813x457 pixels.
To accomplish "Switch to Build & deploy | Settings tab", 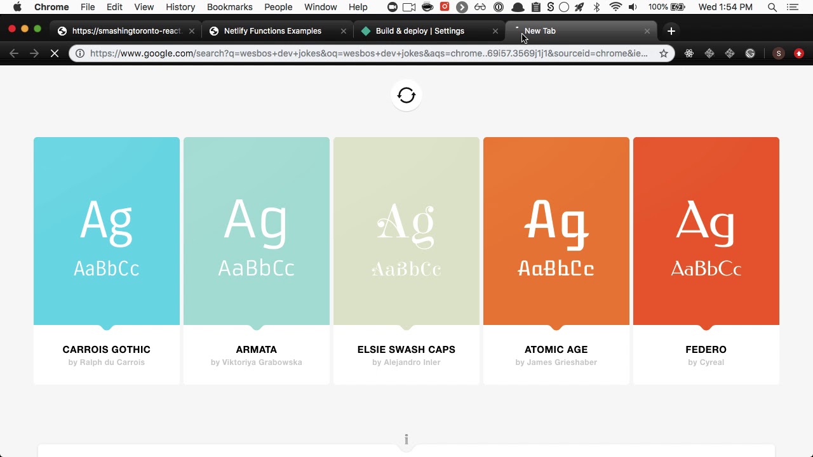I will (x=420, y=31).
